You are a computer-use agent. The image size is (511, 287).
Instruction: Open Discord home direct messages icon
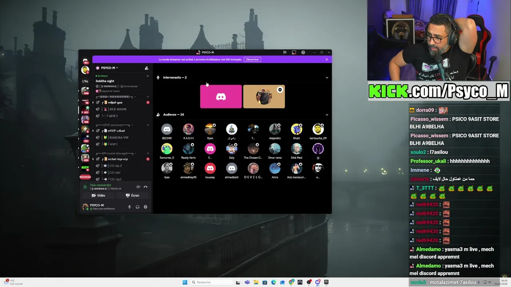pos(85,61)
